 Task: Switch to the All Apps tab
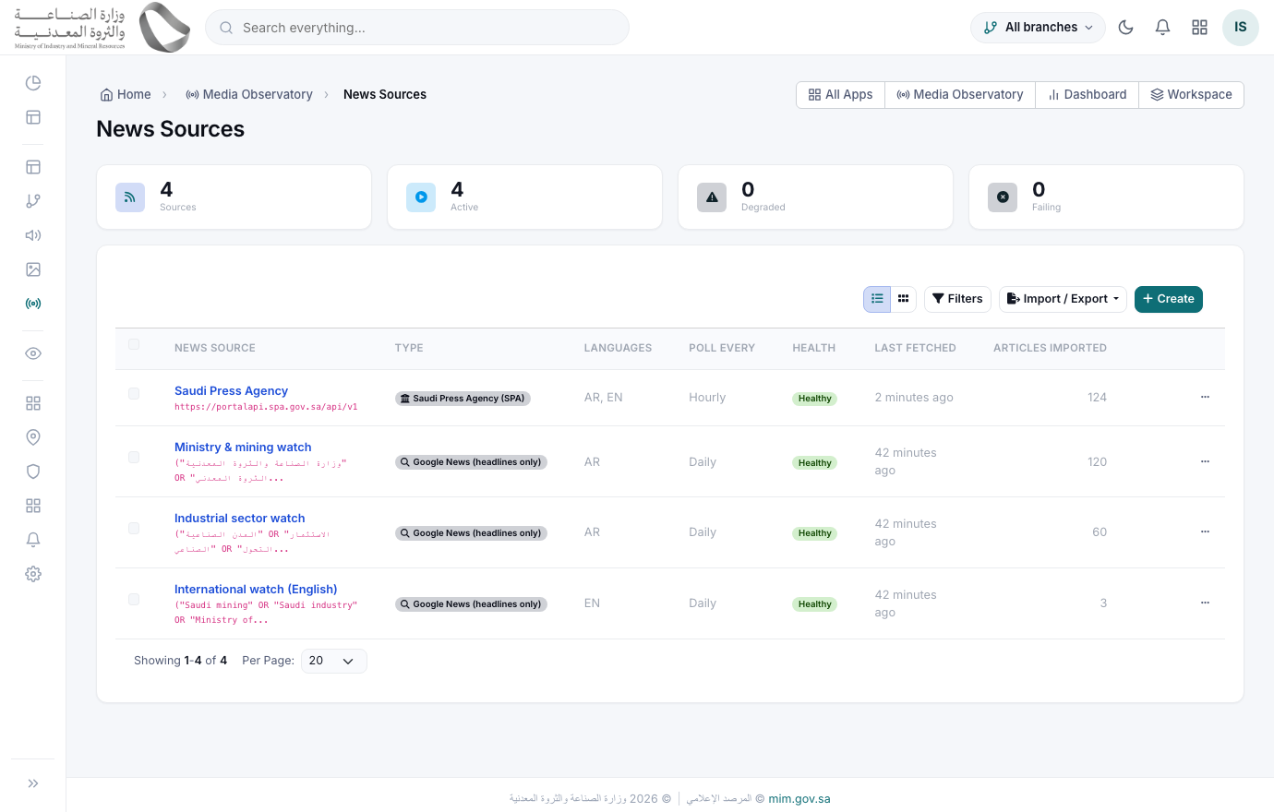tap(840, 95)
